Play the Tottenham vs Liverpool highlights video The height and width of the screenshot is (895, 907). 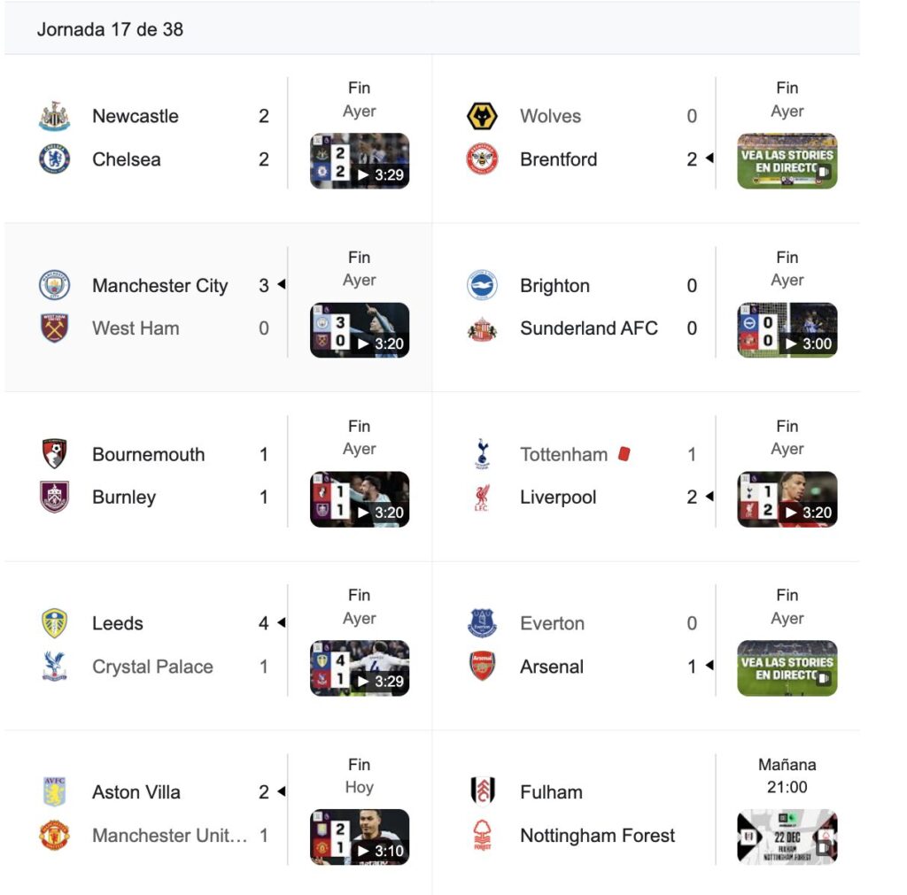click(787, 498)
